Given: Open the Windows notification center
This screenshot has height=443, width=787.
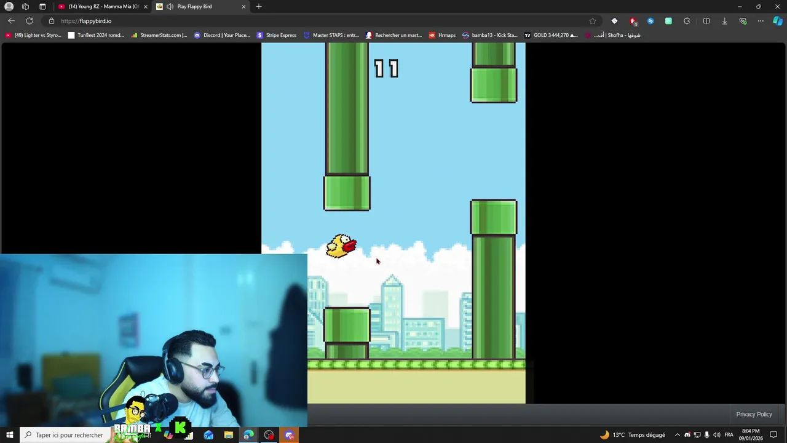Looking at the screenshot, I should coord(774,435).
